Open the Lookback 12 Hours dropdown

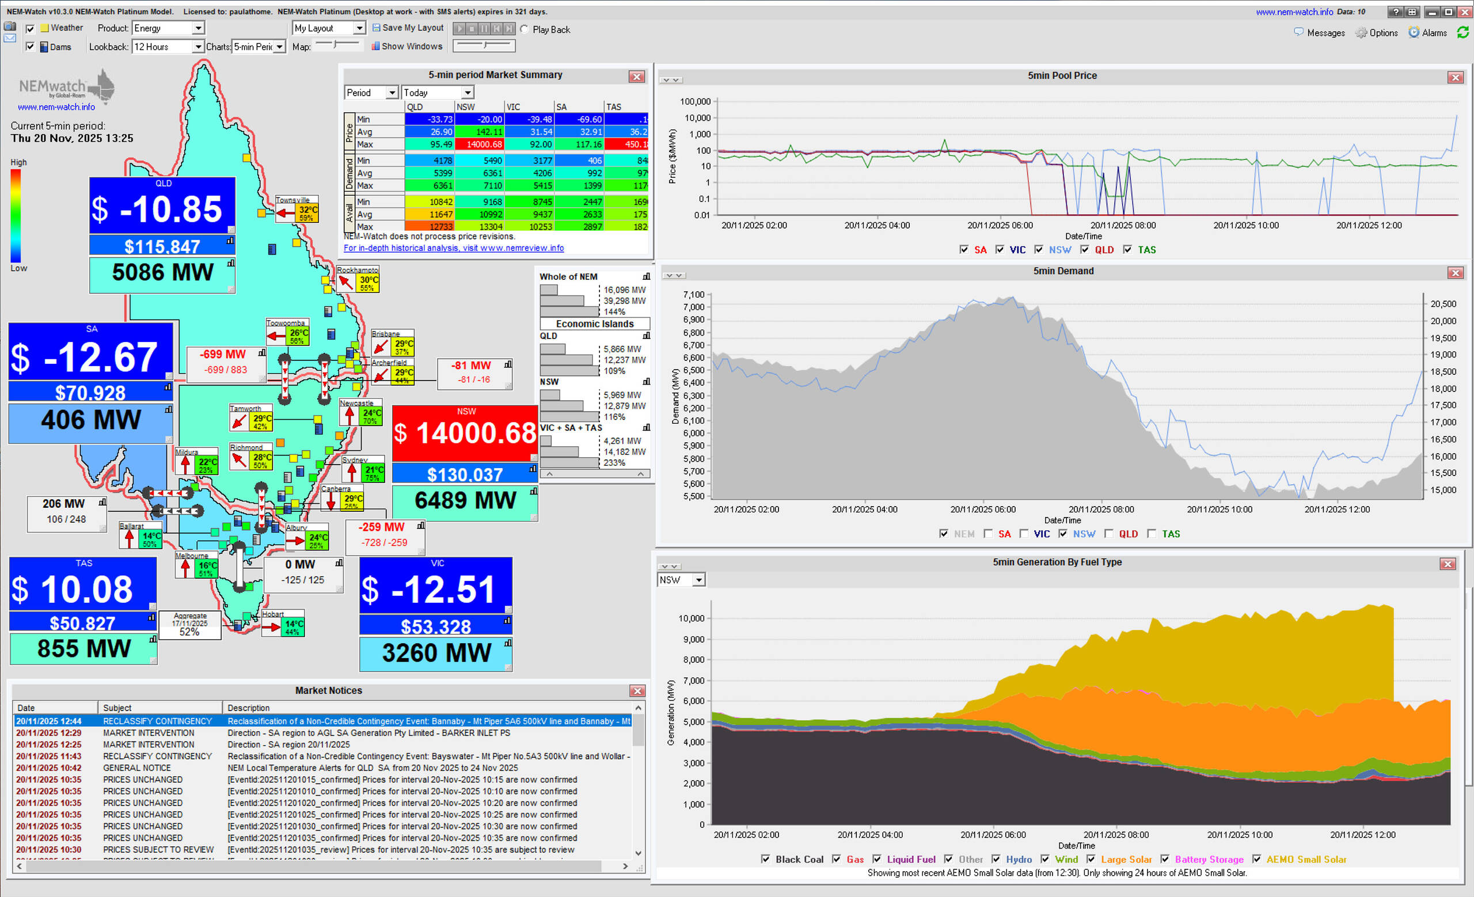(x=197, y=47)
